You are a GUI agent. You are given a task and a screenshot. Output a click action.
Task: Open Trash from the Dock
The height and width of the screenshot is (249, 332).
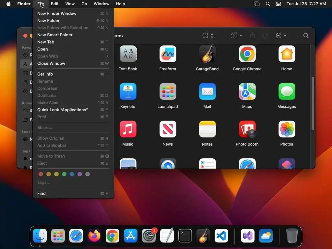292,236
